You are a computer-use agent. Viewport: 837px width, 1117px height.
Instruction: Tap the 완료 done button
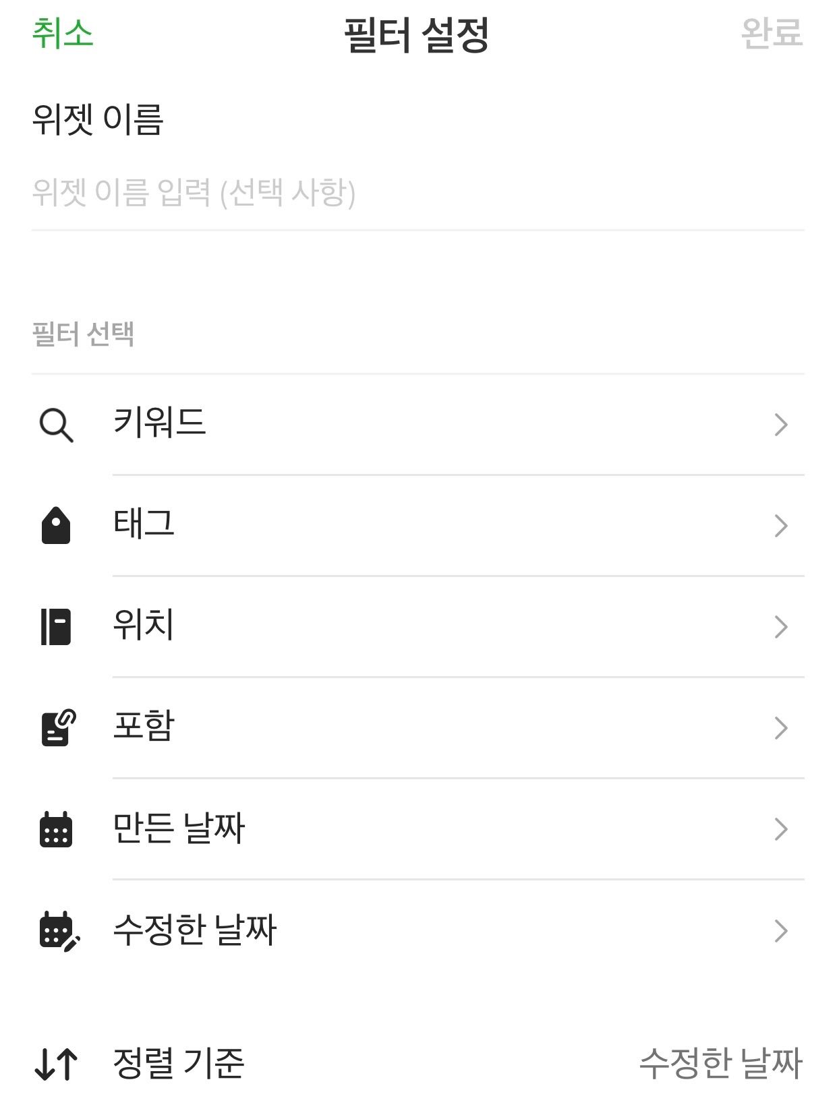pos(772,33)
